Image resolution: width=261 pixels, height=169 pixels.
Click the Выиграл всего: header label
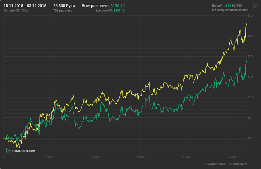[95, 6]
